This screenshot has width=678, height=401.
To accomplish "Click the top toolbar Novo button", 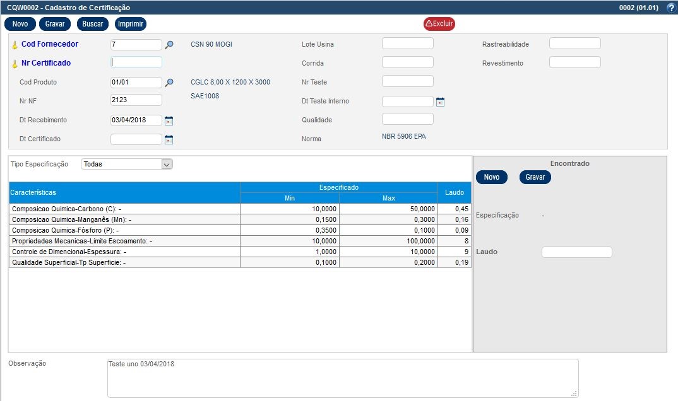I will click(x=20, y=24).
